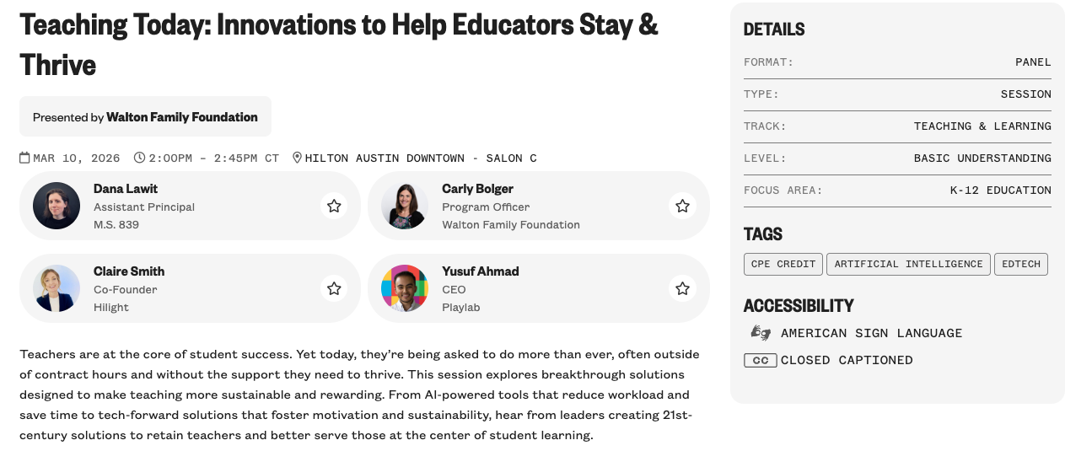Open Carly Bolger's profile photo
Screen dimensions: 1092x451
click(x=405, y=206)
